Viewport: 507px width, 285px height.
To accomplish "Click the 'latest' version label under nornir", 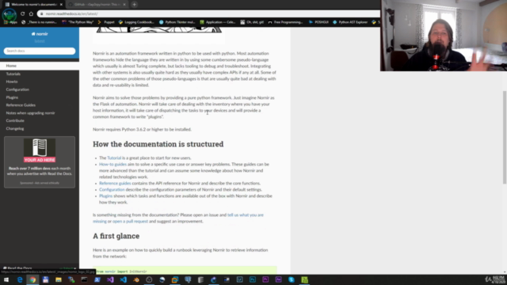I will [40, 41].
